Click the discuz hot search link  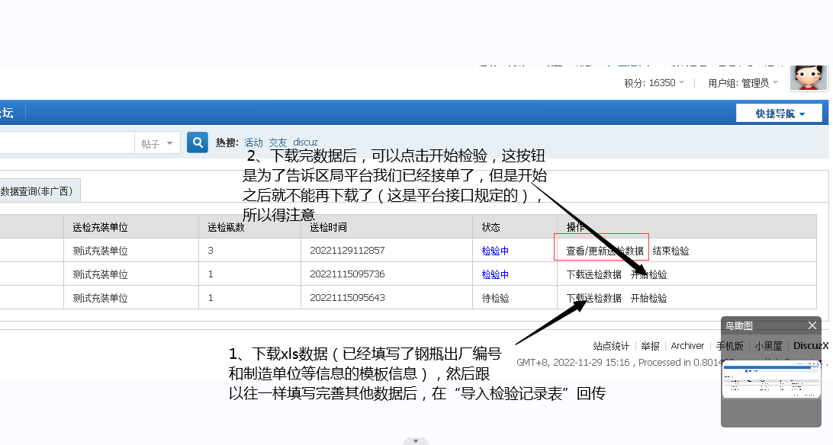click(304, 141)
